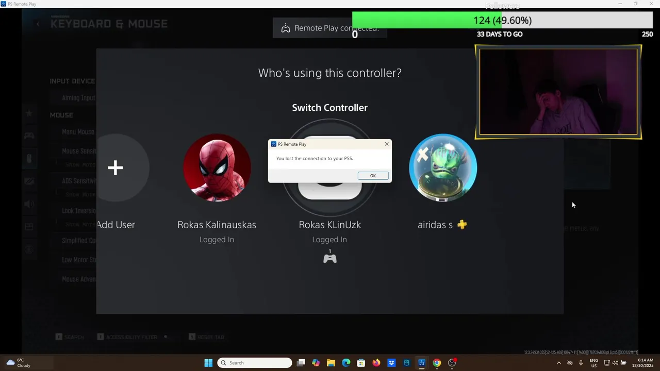Click the controller icon under Rokas KLinUzk
The width and height of the screenshot is (660, 371).
[329, 258]
